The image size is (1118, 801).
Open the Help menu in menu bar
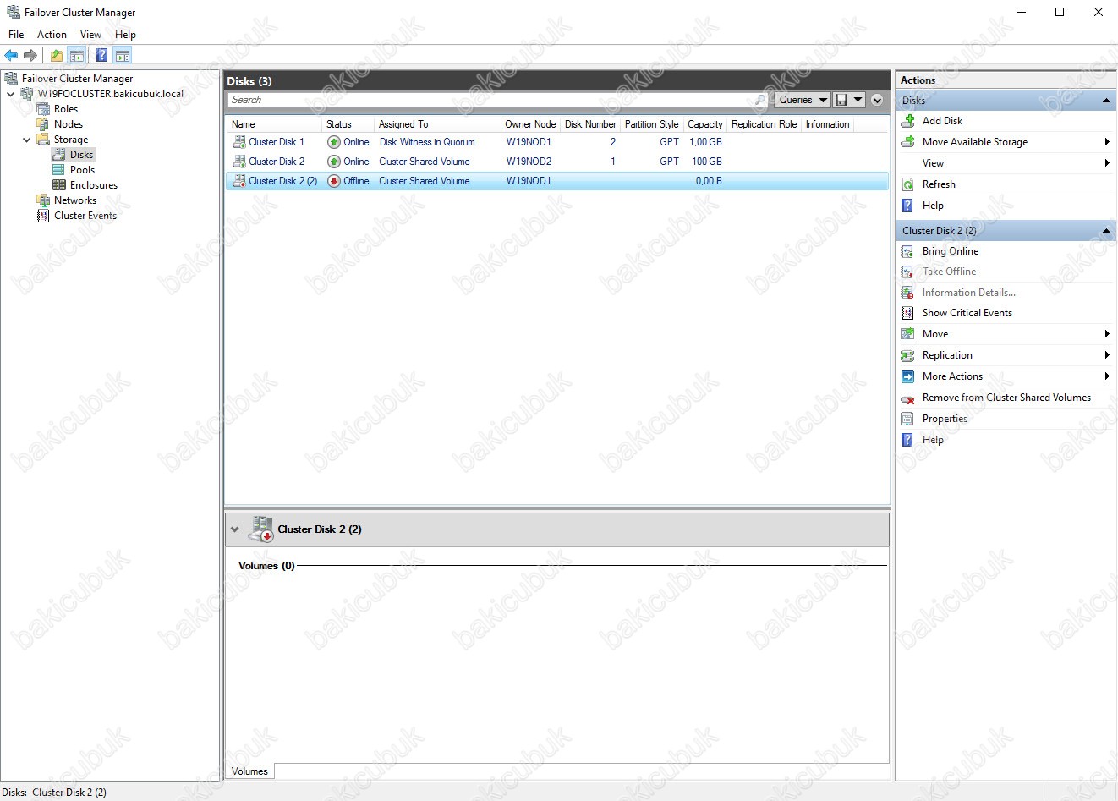click(x=125, y=35)
